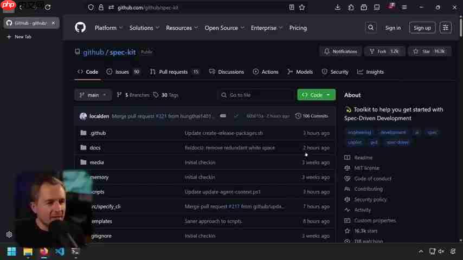Switch to the Insights tab
This screenshot has width=463, height=260.
370,72
